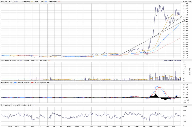Image resolution: width=192 pixels, height=128 pixels.
Task: Click the Jul label at far right of time axis
Action: [174, 126]
